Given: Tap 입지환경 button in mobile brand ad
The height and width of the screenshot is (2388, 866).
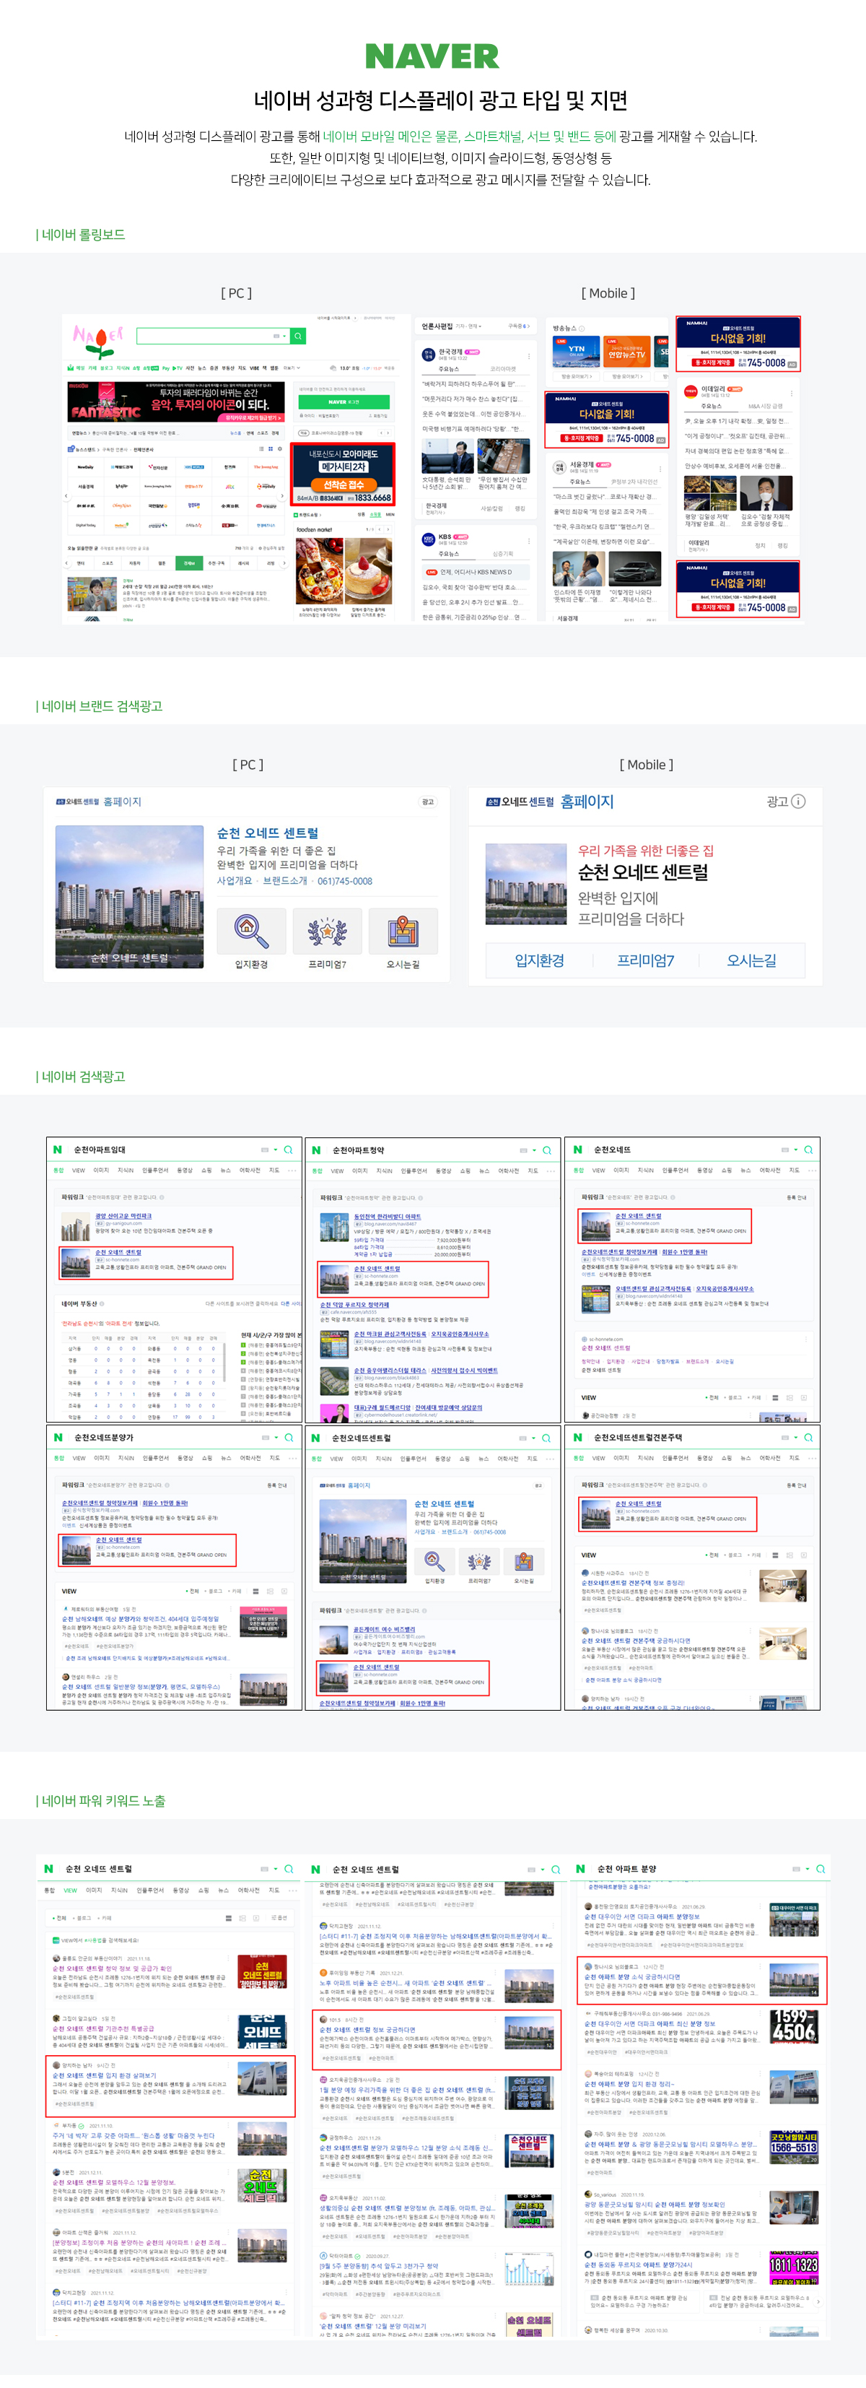Looking at the screenshot, I should click(x=539, y=960).
